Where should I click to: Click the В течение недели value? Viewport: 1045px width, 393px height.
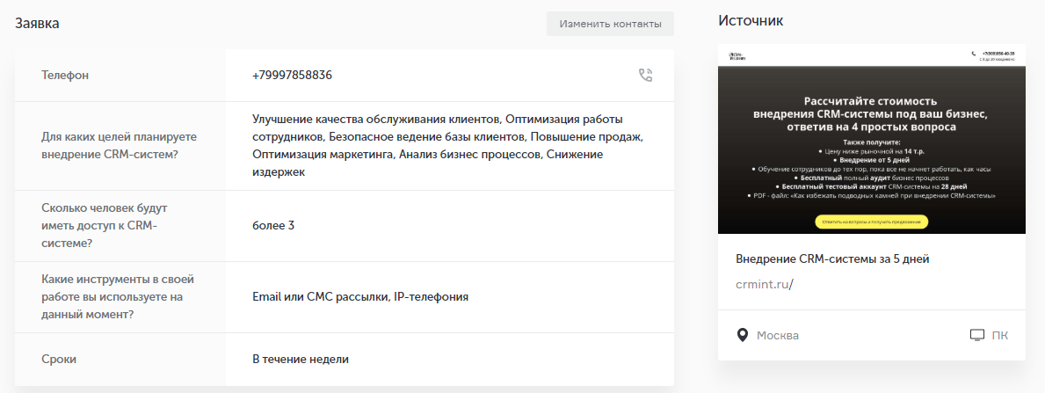point(301,359)
